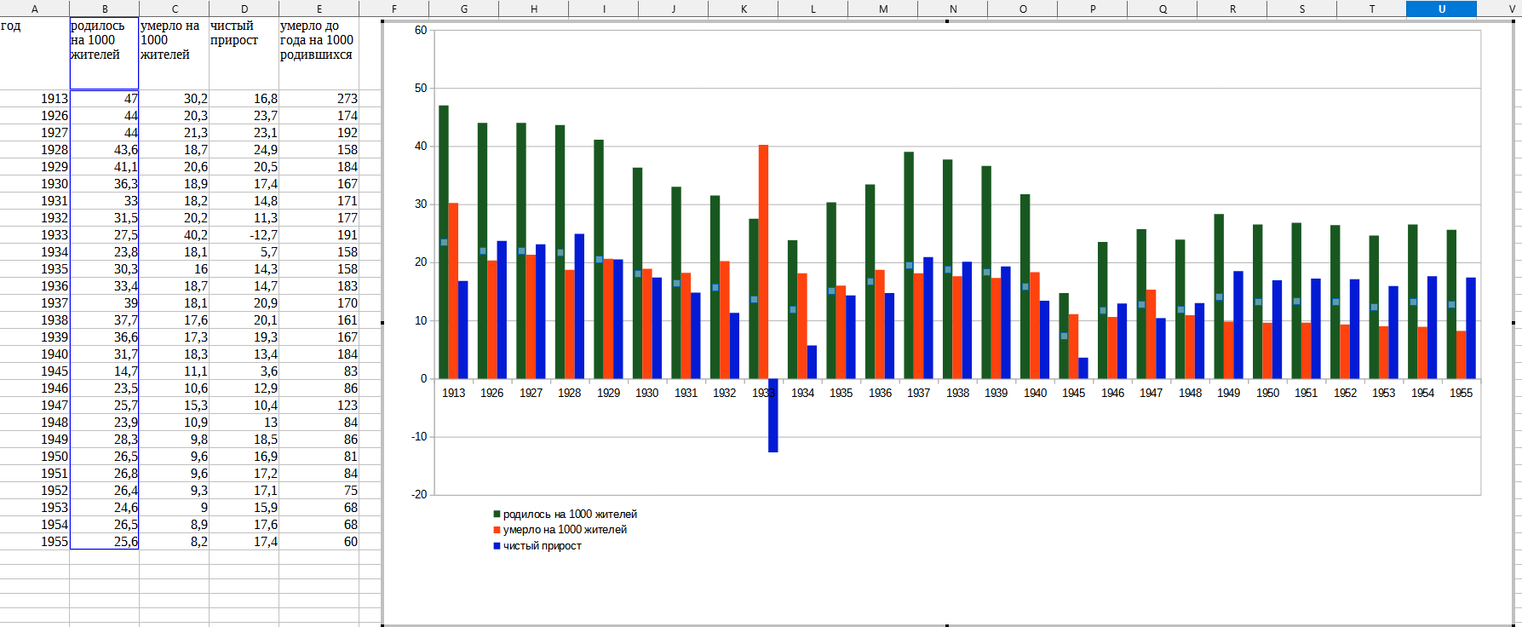Click legend label 'чистый прирост'
Viewport: 1522px width, 627px height.
(543, 546)
